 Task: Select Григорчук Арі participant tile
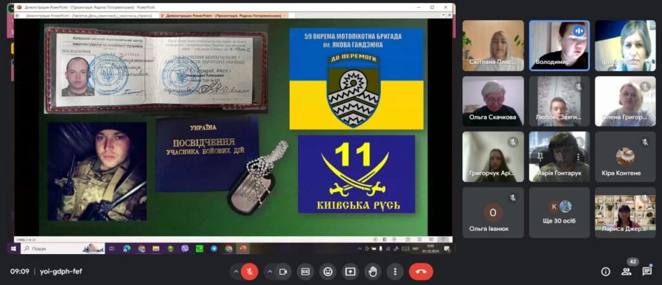pos(493,157)
